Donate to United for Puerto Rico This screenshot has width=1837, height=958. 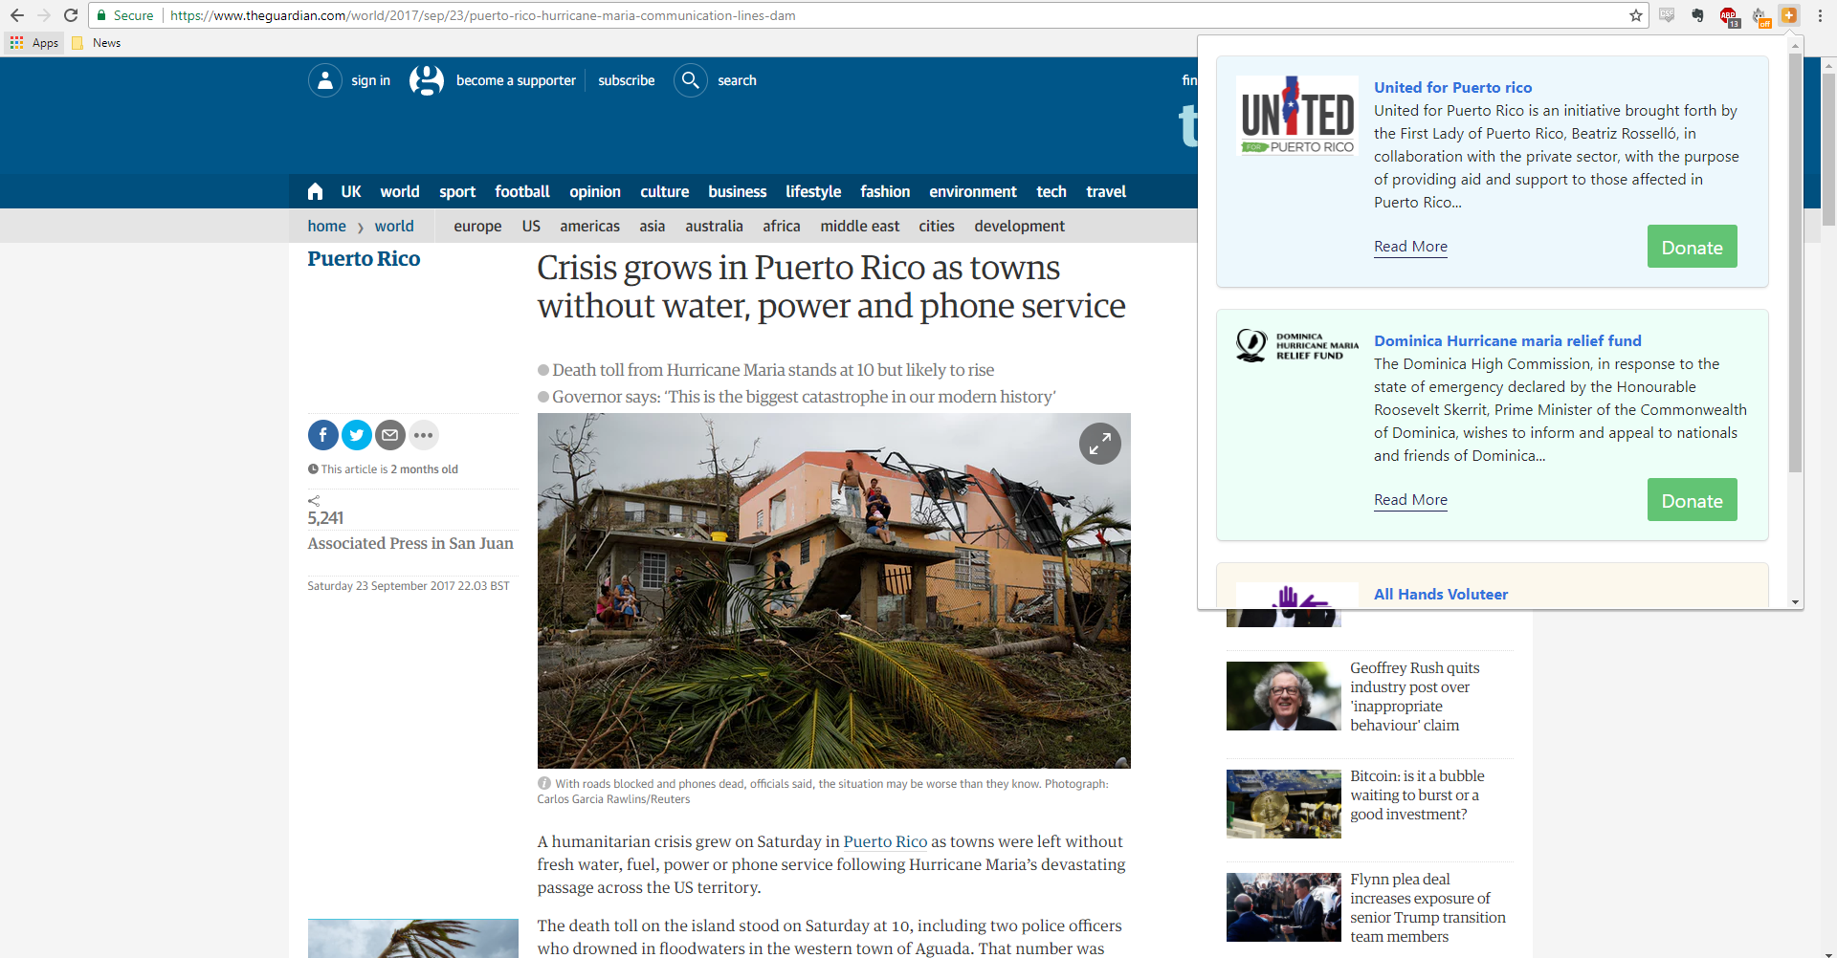[x=1692, y=247]
